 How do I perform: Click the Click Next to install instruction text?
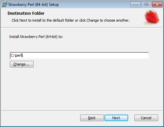(71, 20)
